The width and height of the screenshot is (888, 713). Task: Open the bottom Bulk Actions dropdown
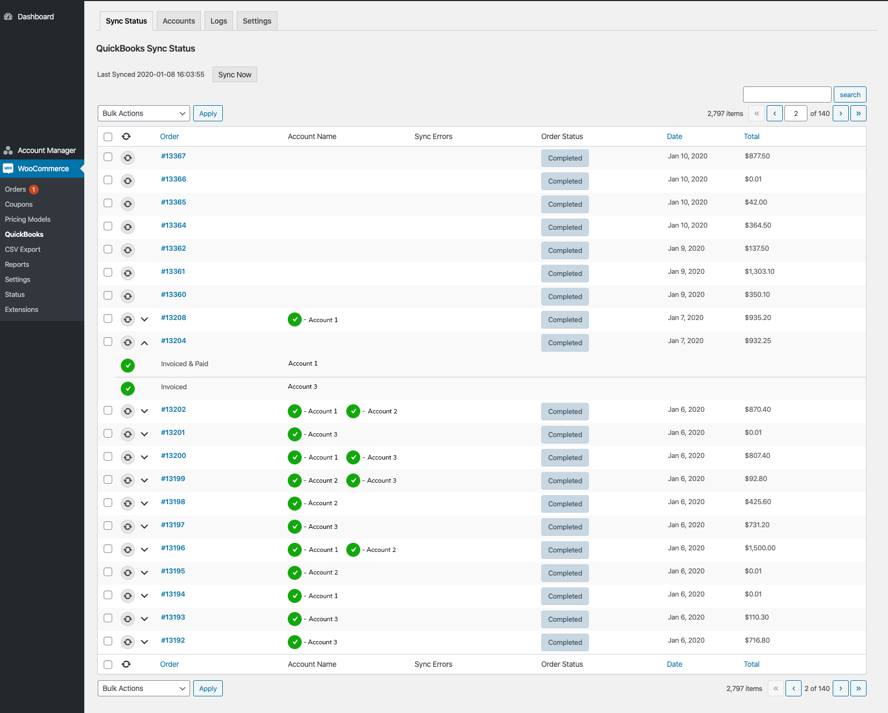point(144,688)
